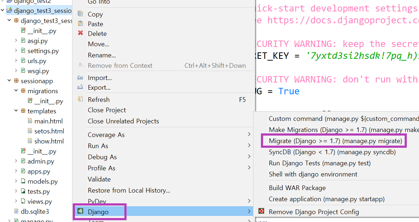
Task: Click the asgi.py file icon
Action: (x=23, y=41)
